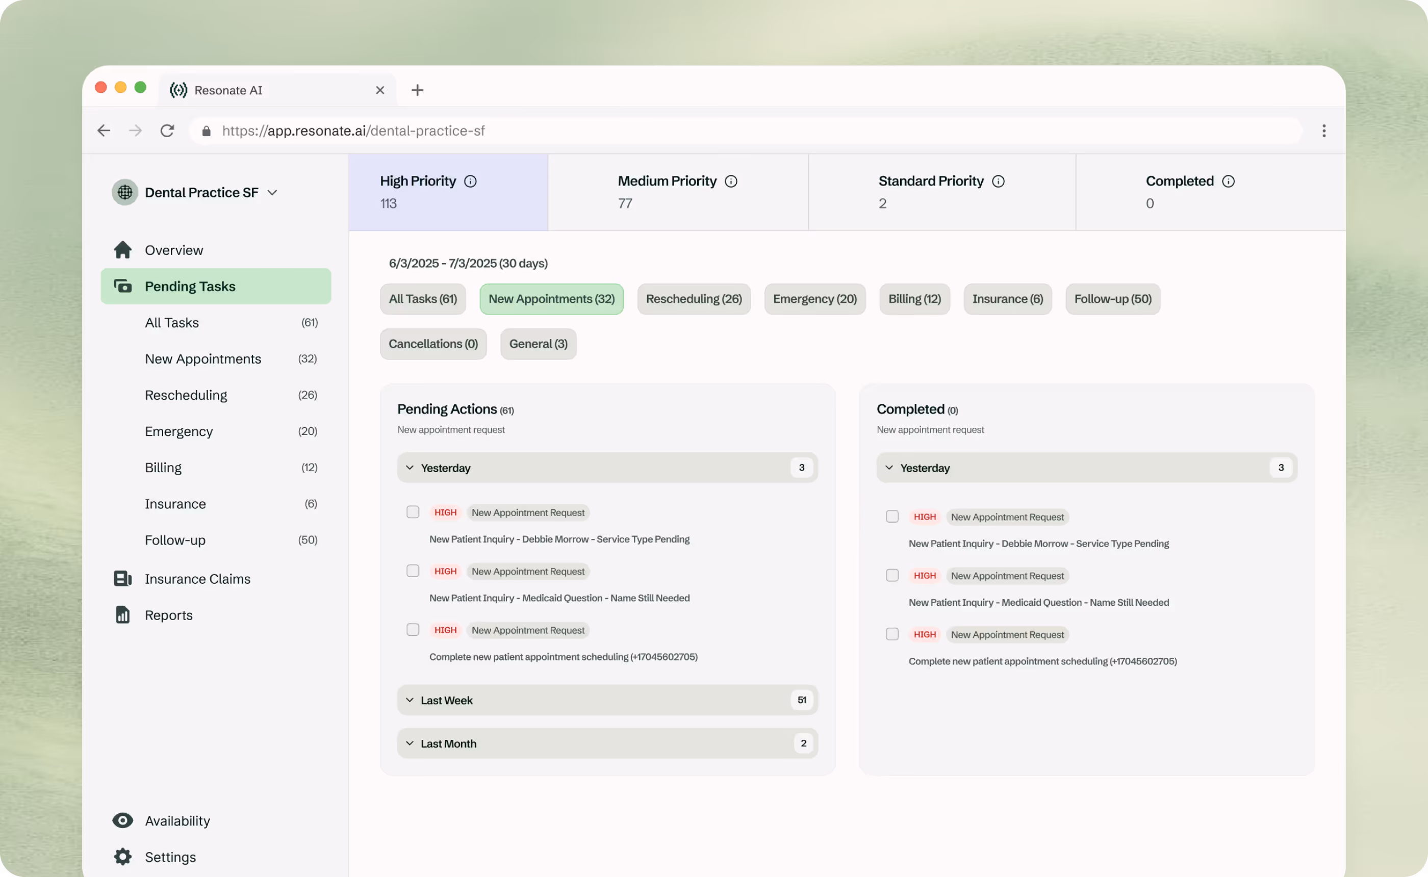Expand the Last Week group
Screen dimensions: 1428x877
click(607, 700)
